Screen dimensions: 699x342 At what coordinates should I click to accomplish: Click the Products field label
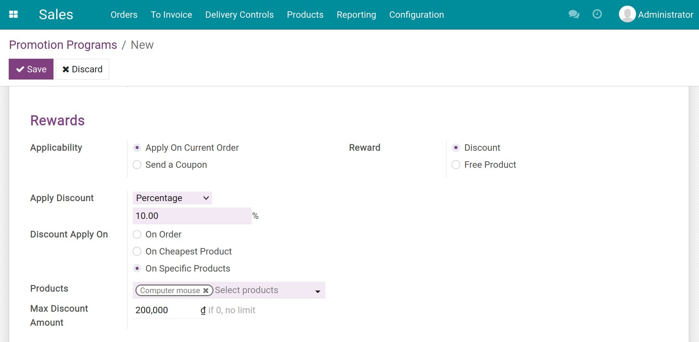point(49,289)
